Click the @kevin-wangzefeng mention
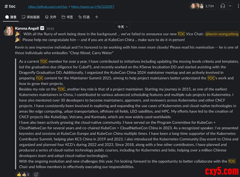This screenshot has width=240, height=177. point(222,34)
